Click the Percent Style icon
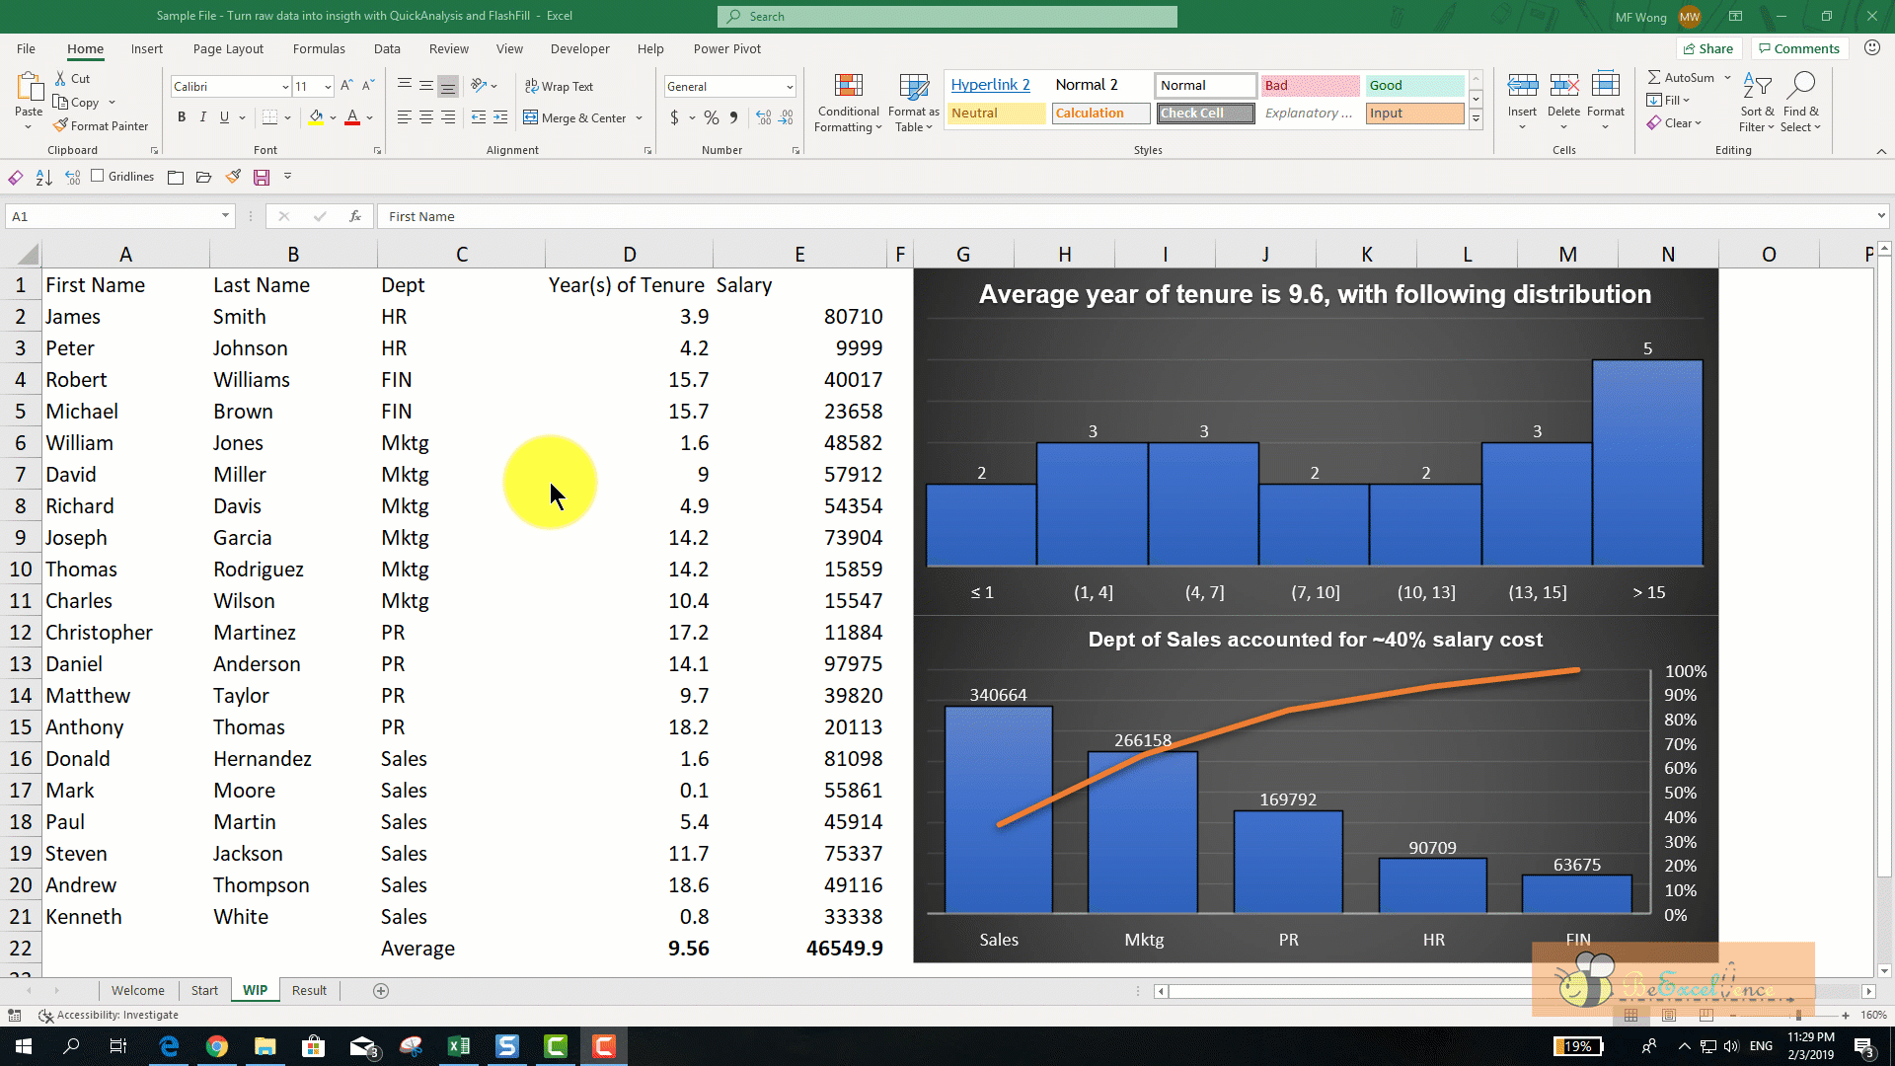The image size is (1895, 1066). (711, 117)
